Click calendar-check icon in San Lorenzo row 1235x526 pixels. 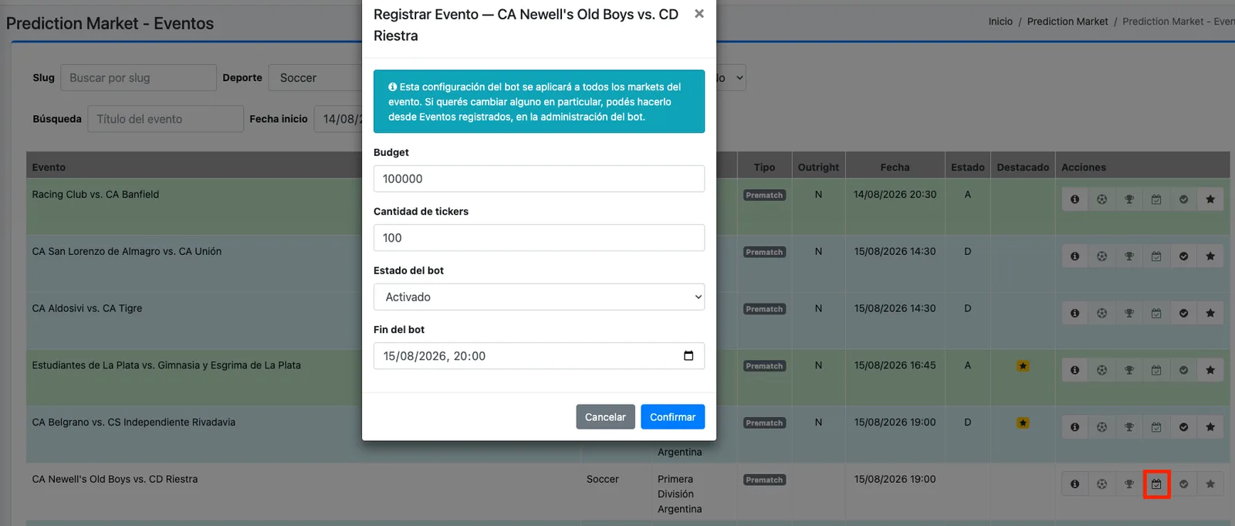coord(1156,256)
